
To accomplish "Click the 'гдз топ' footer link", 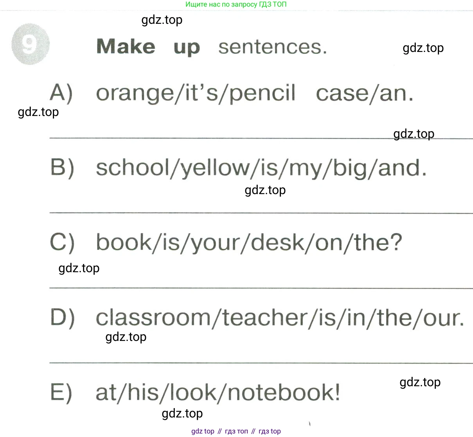I will click(236, 431).
